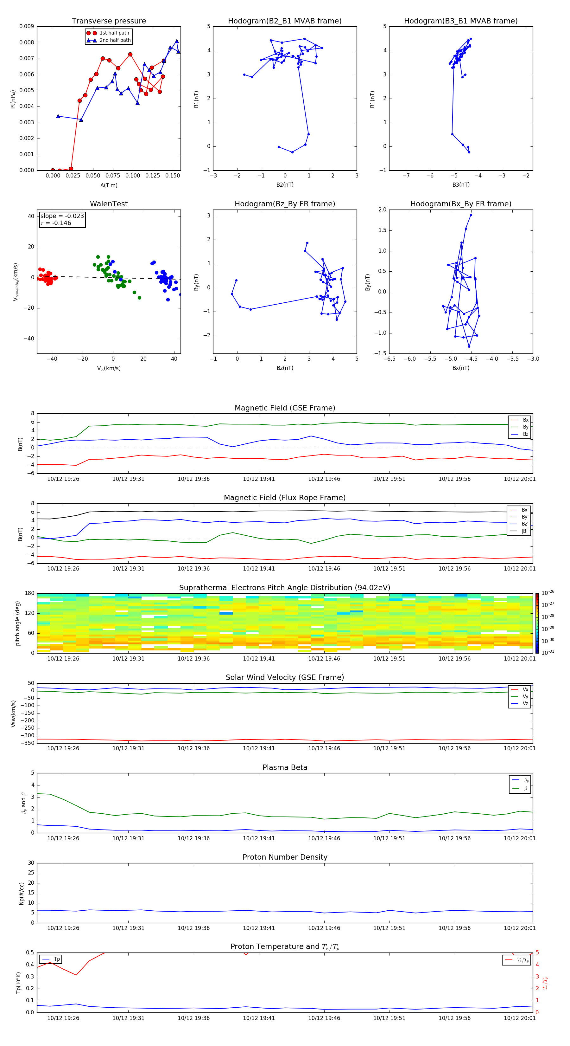Screen dimensions: 570x1046
Task: Click the "Bz(nT)" x-axis label under the hodogram
Action: pyautogui.click(x=284, y=368)
